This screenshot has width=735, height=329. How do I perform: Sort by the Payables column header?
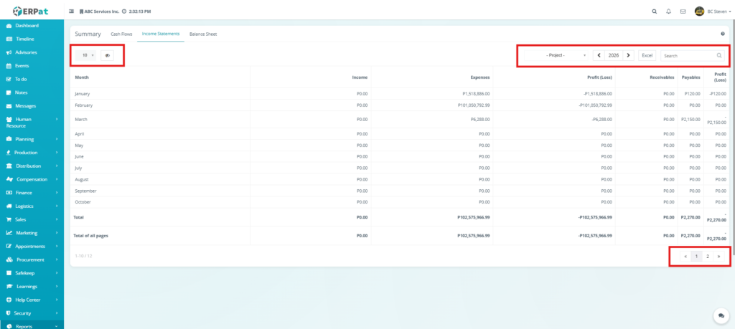690,77
